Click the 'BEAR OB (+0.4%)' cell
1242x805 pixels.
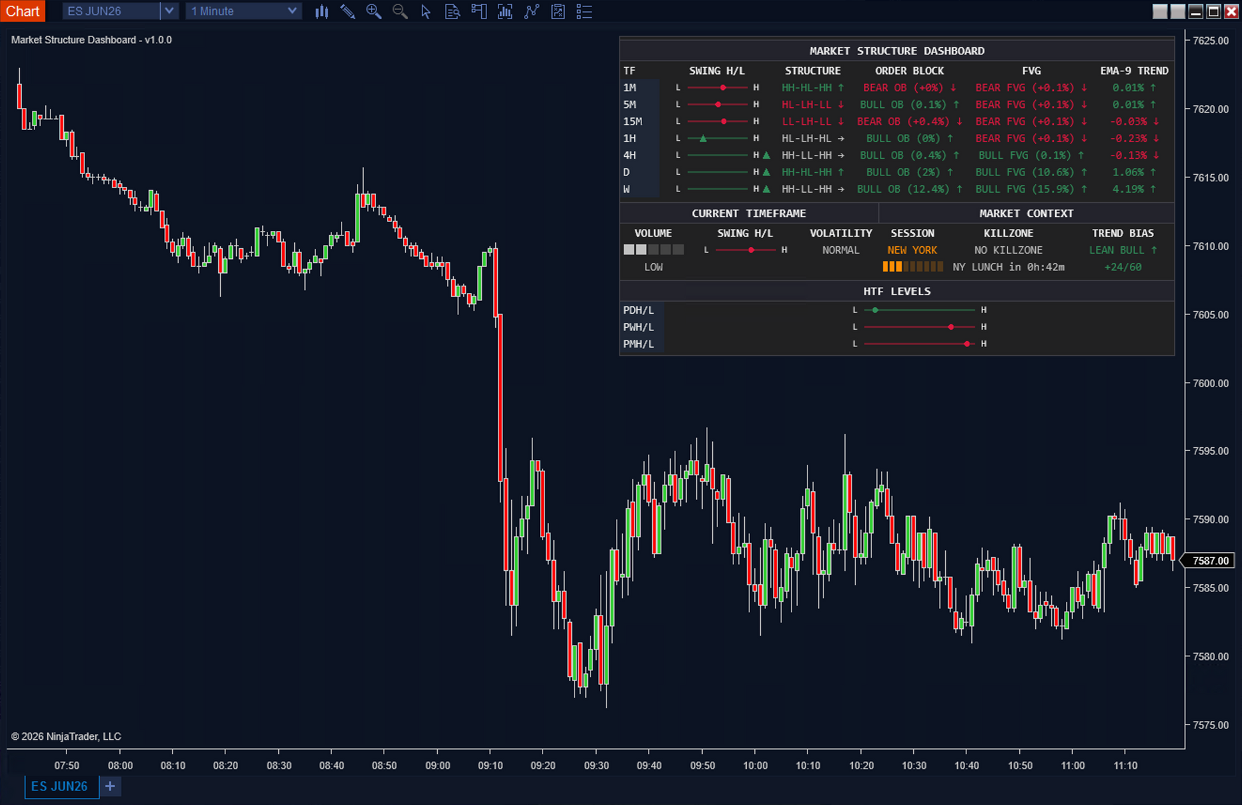(x=909, y=121)
